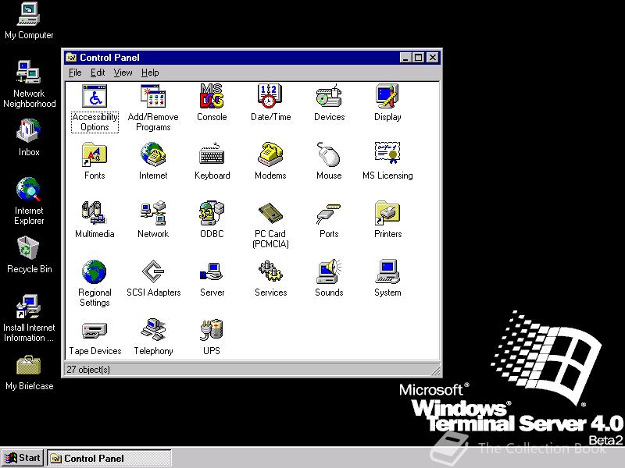Click the UPS battery icon
Screen dimensions: 625x468
pos(212,330)
